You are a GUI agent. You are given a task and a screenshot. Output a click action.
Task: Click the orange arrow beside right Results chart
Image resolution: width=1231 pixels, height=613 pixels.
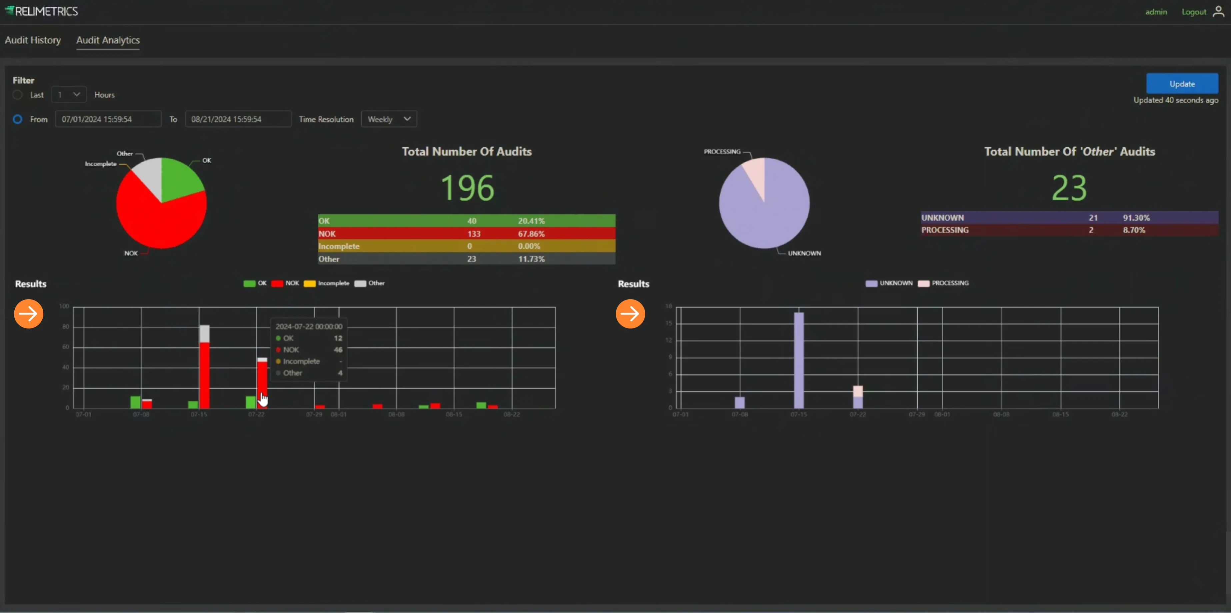click(x=630, y=314)
